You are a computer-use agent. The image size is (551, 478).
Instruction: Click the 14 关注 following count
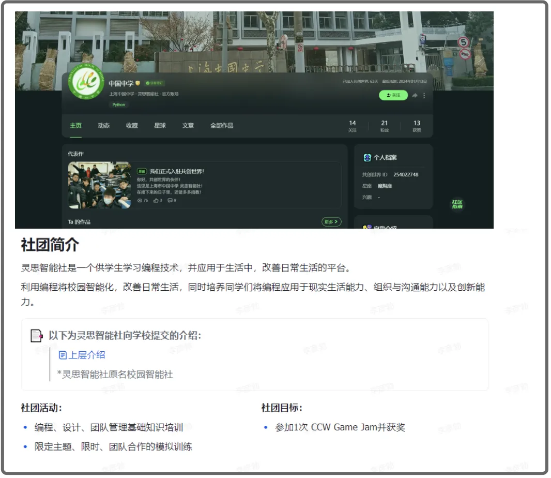click(353, 126)
